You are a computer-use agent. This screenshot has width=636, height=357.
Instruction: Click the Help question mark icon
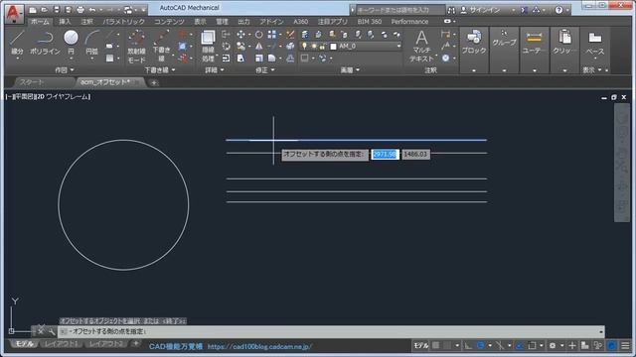[x=558, y=10]
